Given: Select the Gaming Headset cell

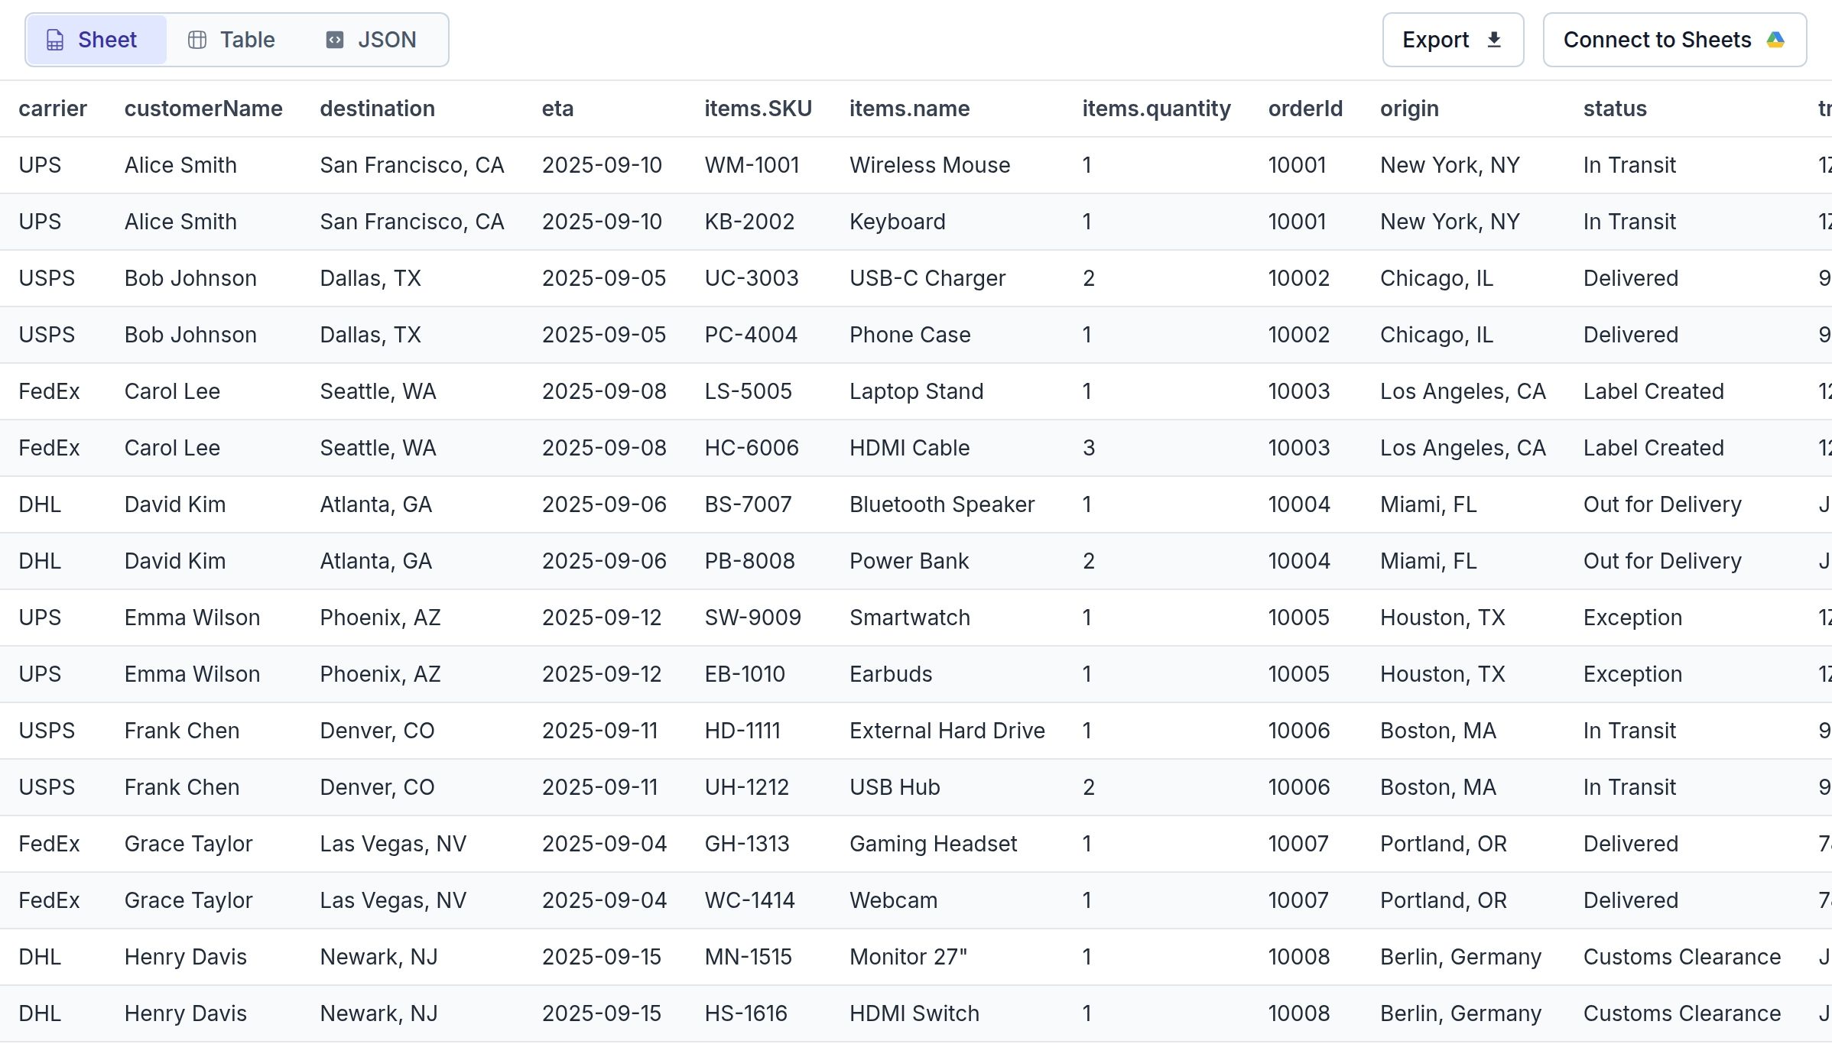Looking at the screenshot, I should pyautogui.click(x=934, y=844).
